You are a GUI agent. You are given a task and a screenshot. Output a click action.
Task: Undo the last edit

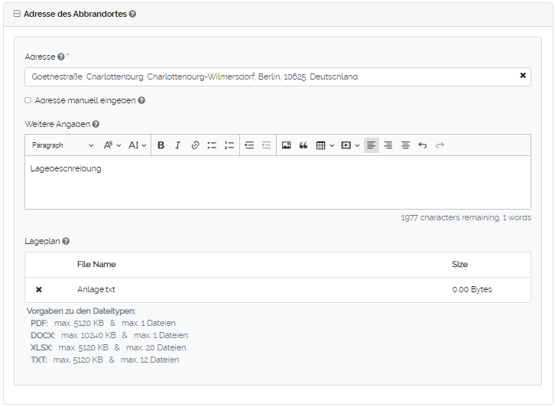click(x=423, y=145)
